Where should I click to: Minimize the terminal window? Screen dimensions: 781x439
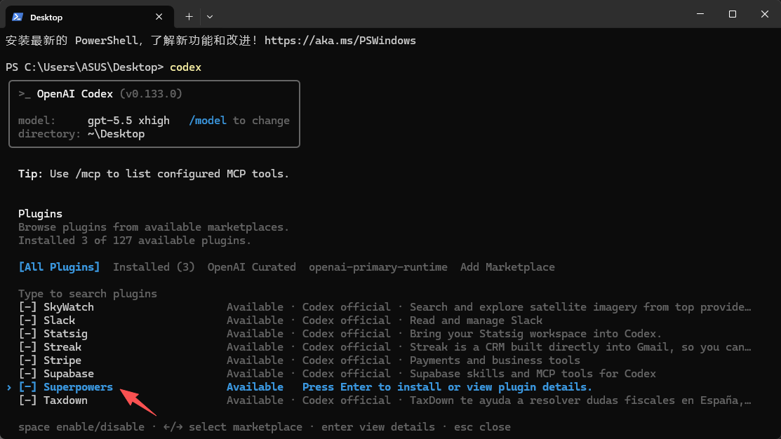click(x=700, y=14)
